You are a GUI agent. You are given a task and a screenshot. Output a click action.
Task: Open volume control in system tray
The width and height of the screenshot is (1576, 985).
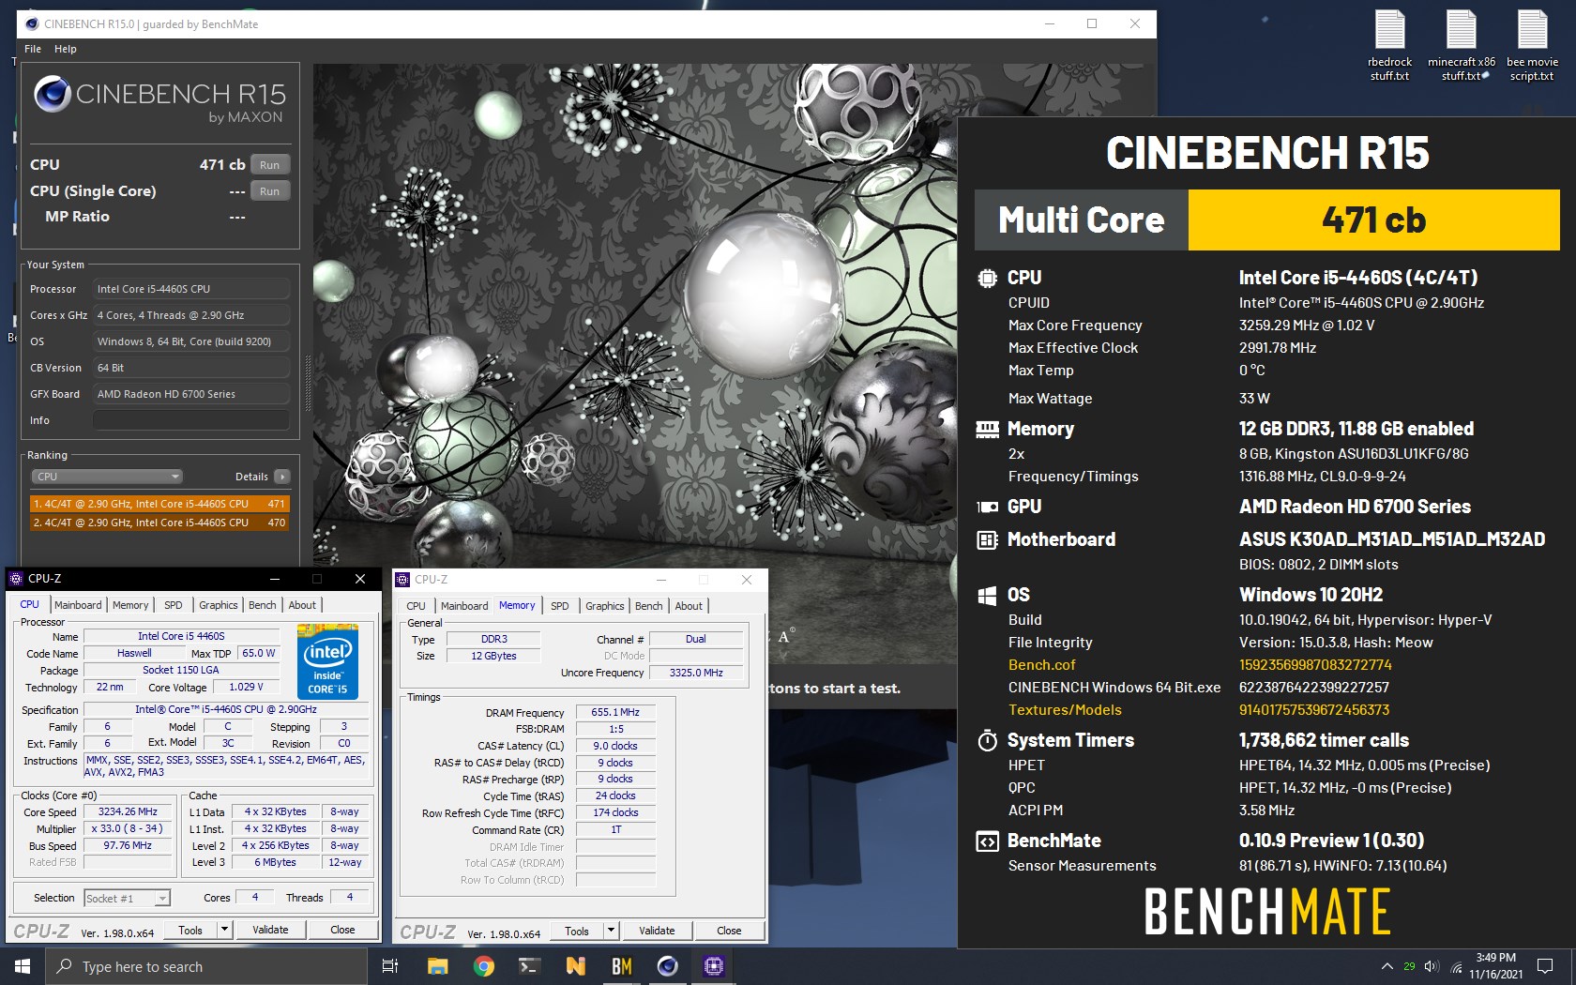(1432, 966)
